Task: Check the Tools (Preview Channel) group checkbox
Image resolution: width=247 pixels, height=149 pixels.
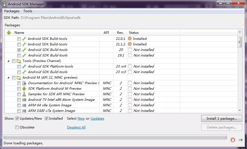Action: point(14,61)
